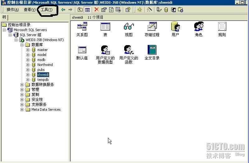Expand the msdb database node
Image resolution: width=249 pixels, height=163 pixels.
[x=28, y=60]
